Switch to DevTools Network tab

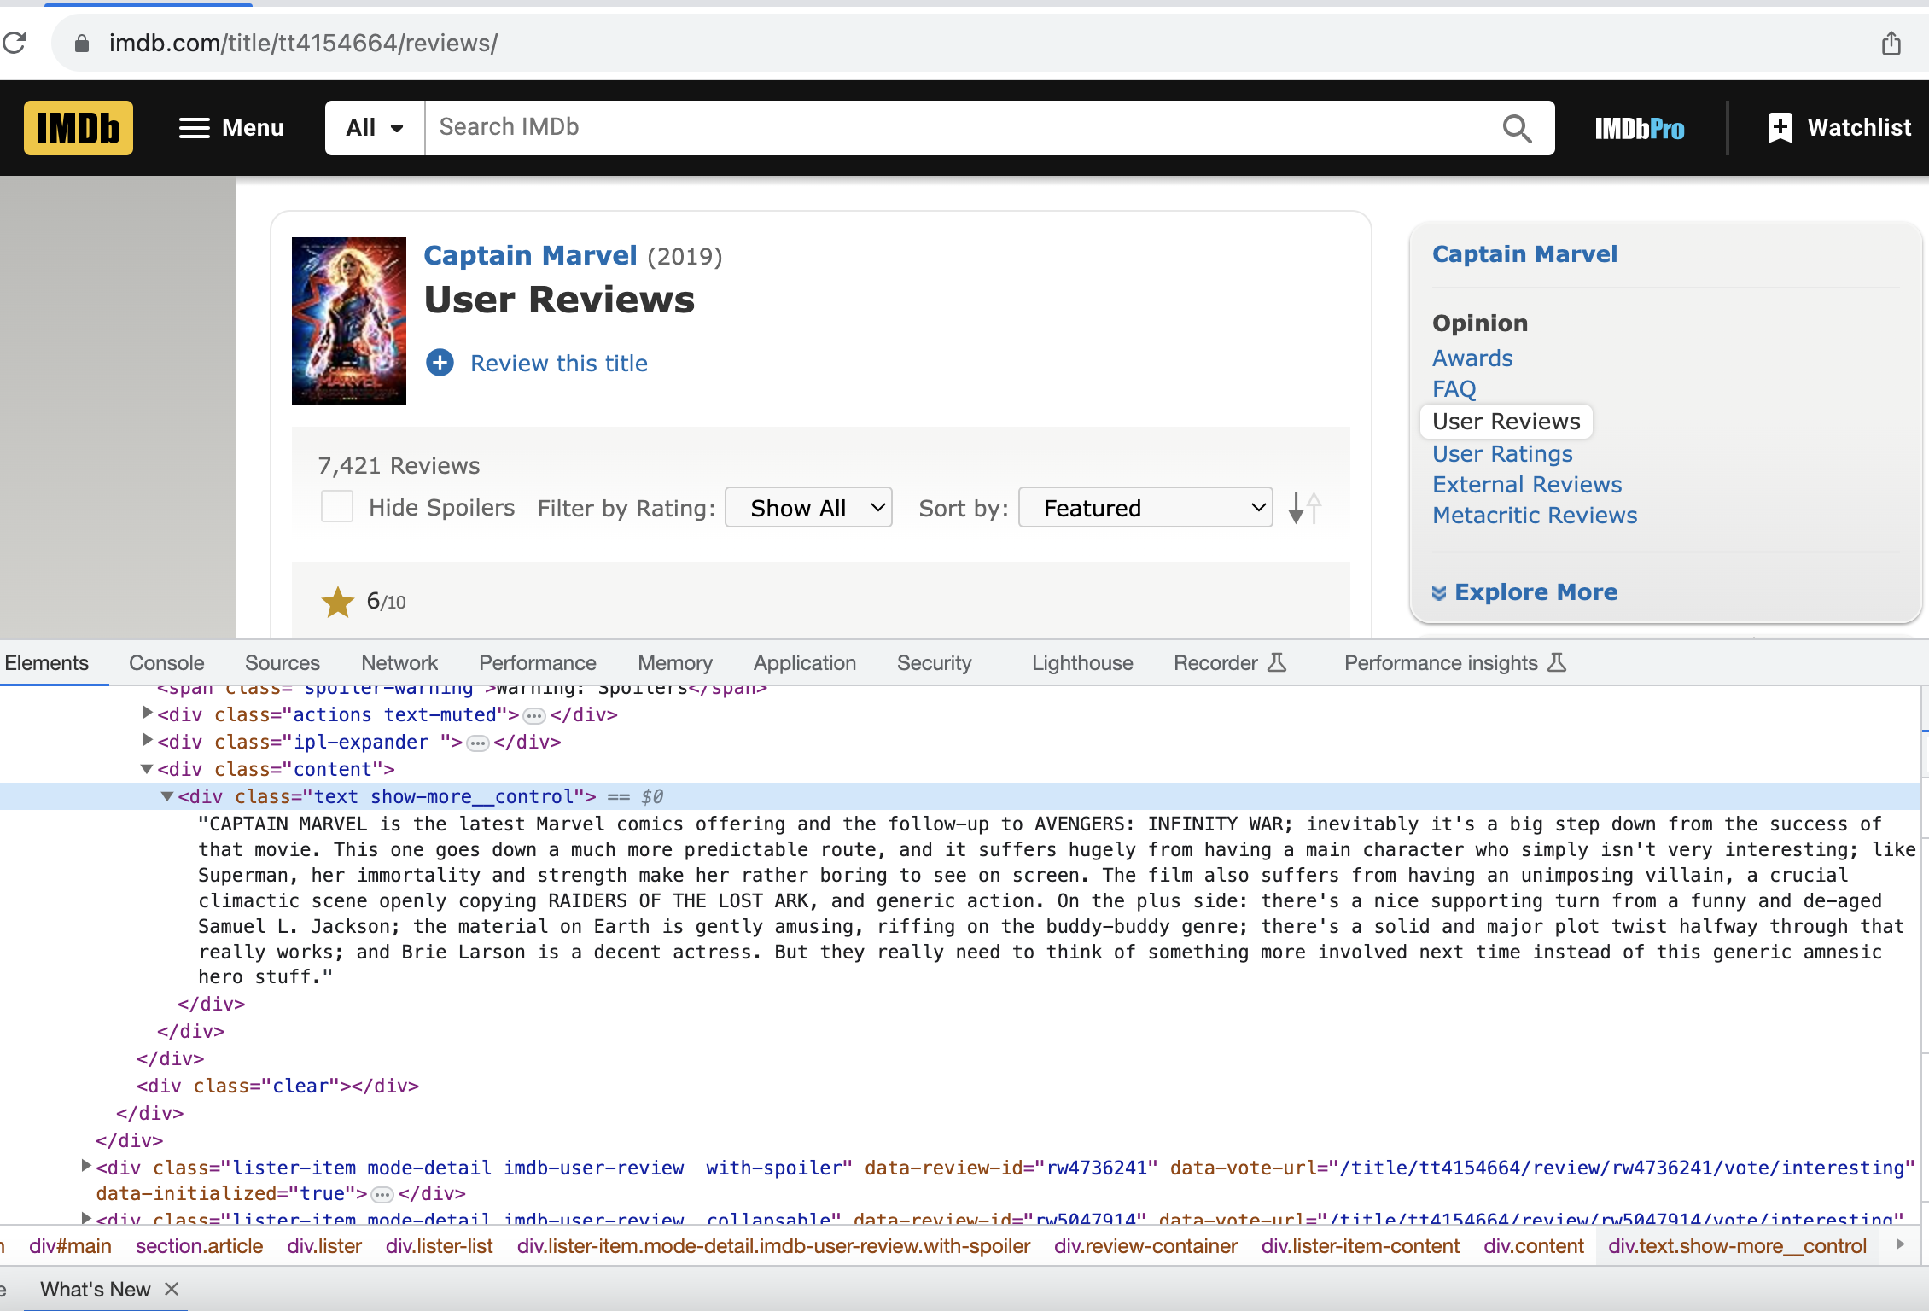click(399, 663)
